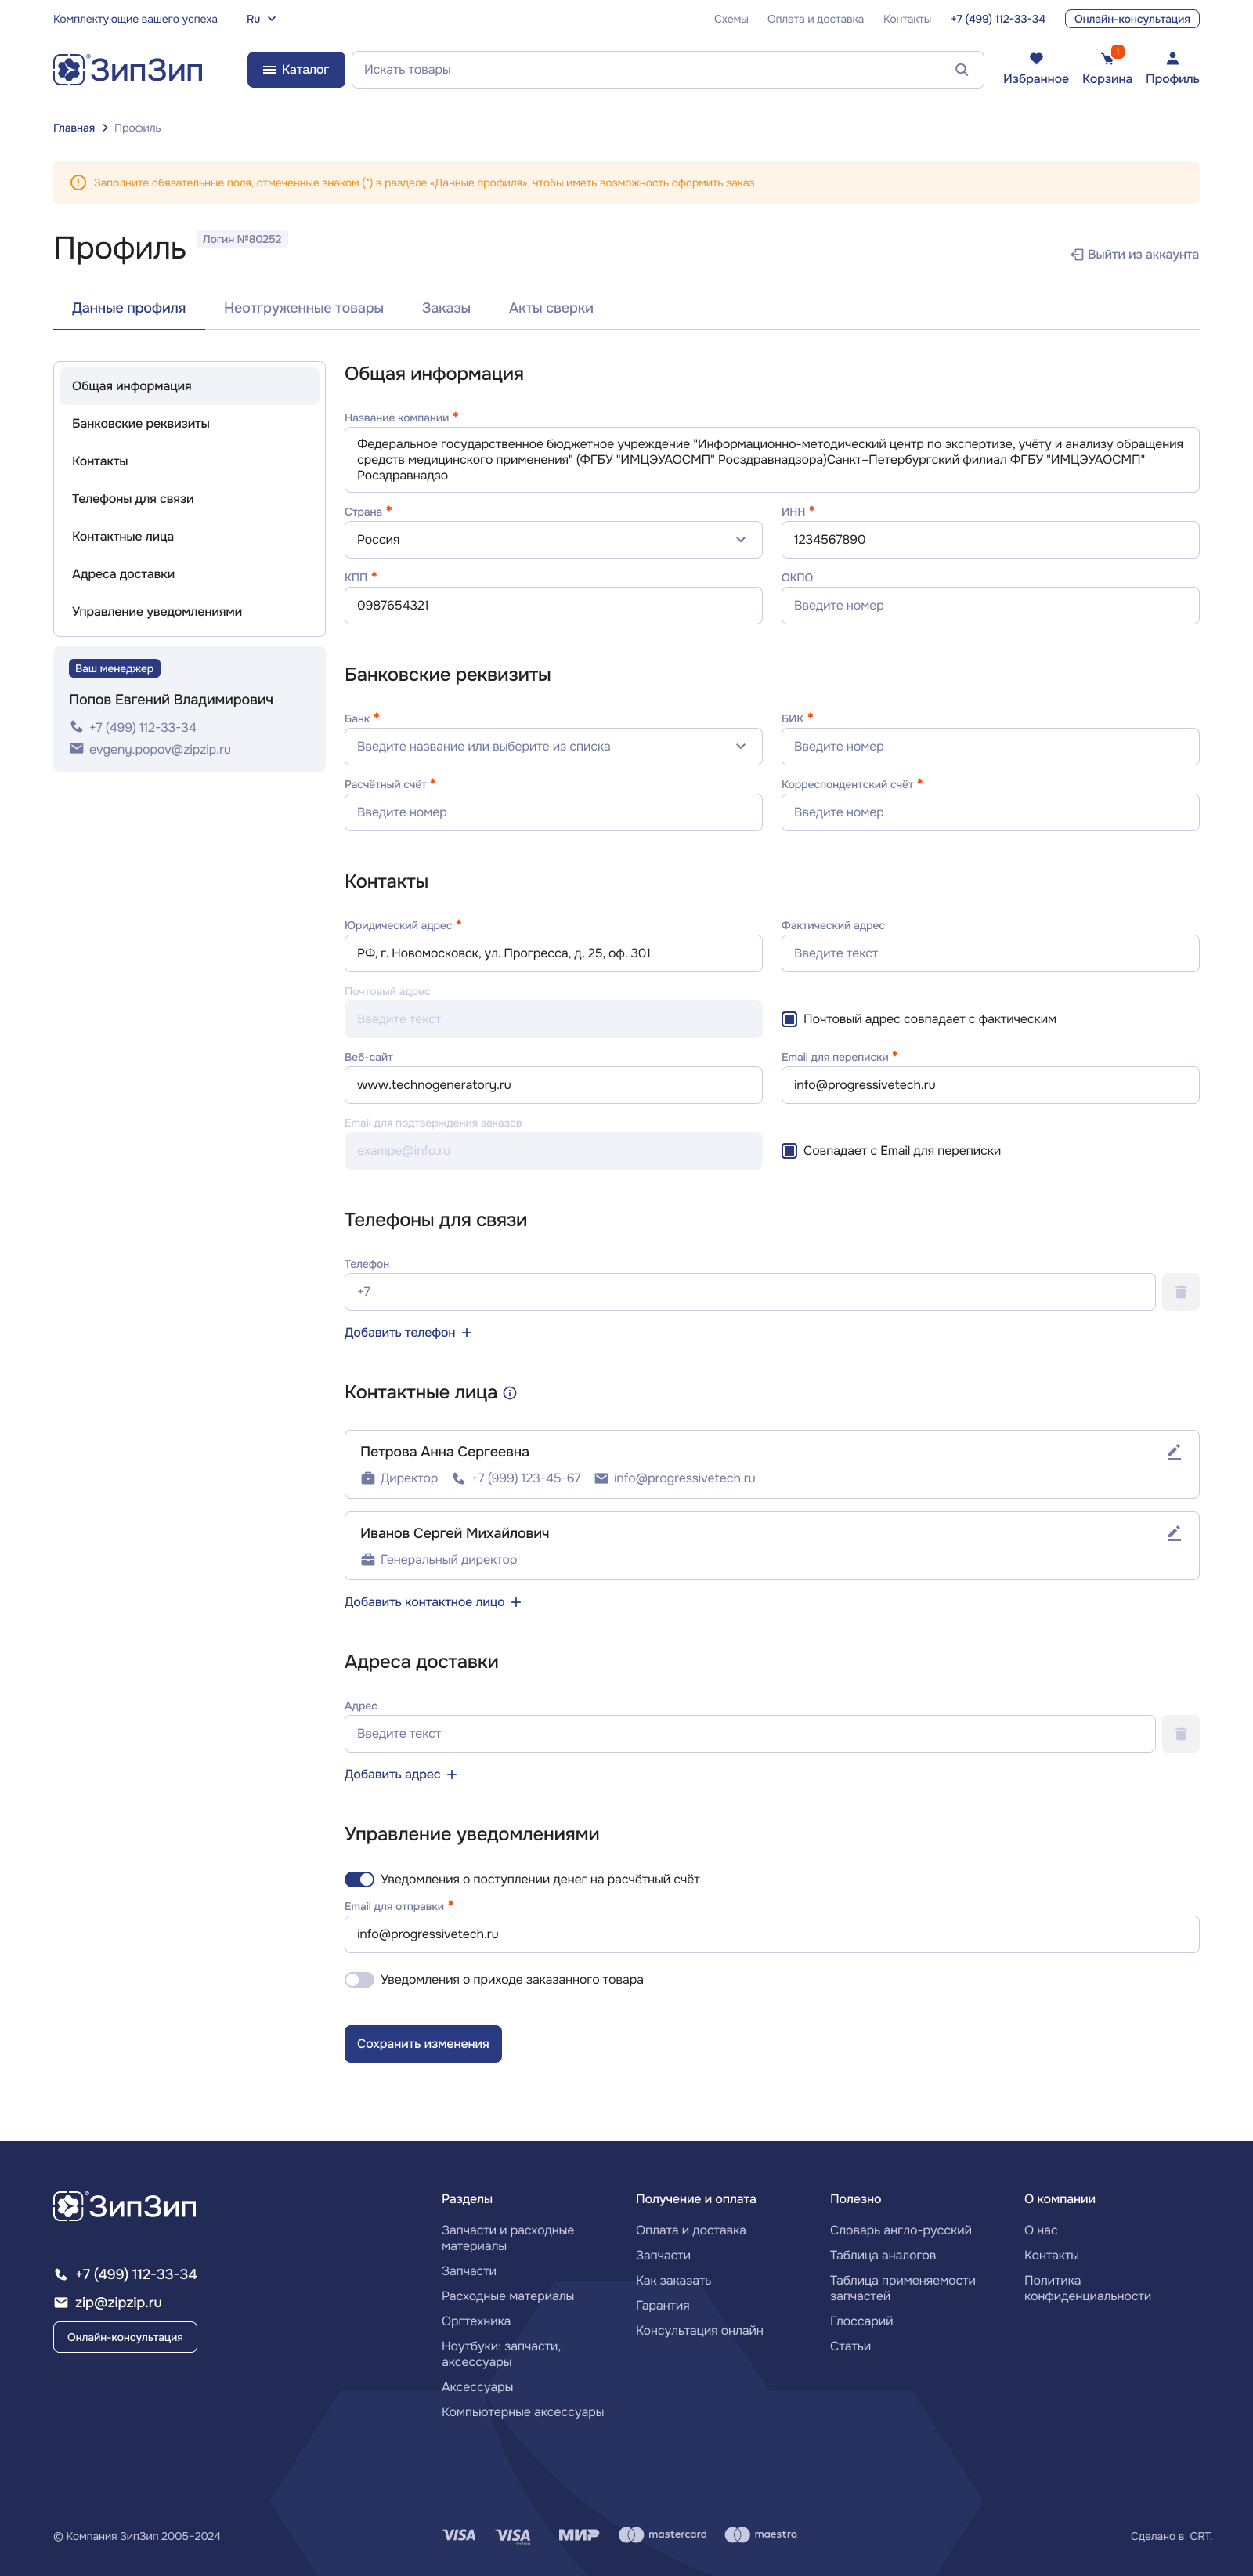This screenshot has height=2576, width=1253.
Task: Click the Веб-сайт input field
Action: click(x=553, y=1085)
